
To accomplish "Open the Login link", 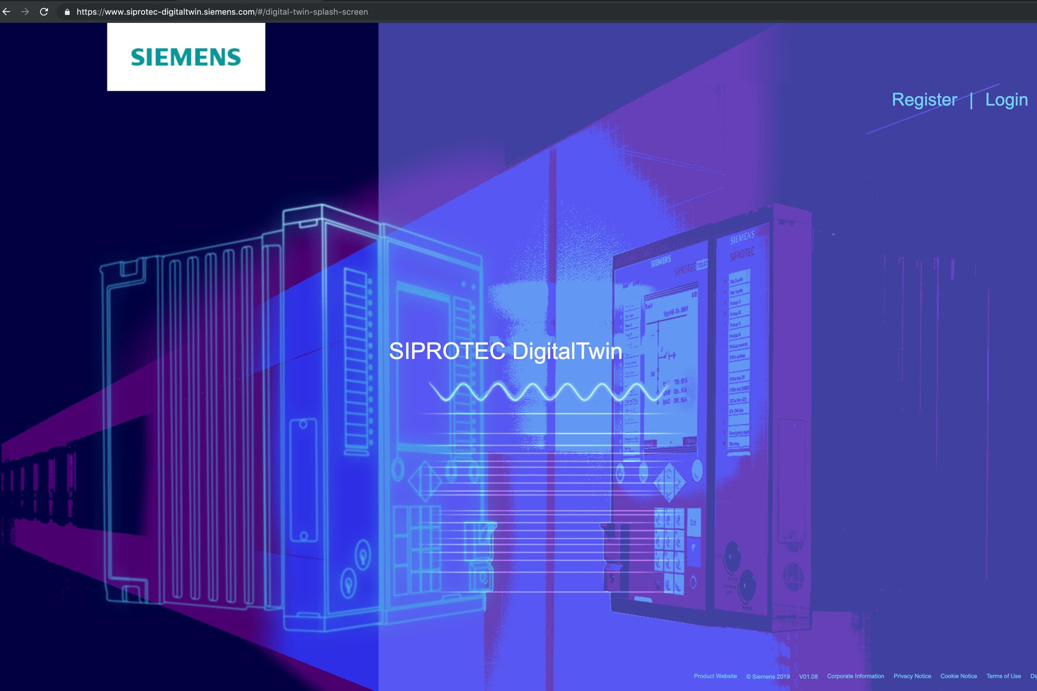I will click(x=1007, y=100).
